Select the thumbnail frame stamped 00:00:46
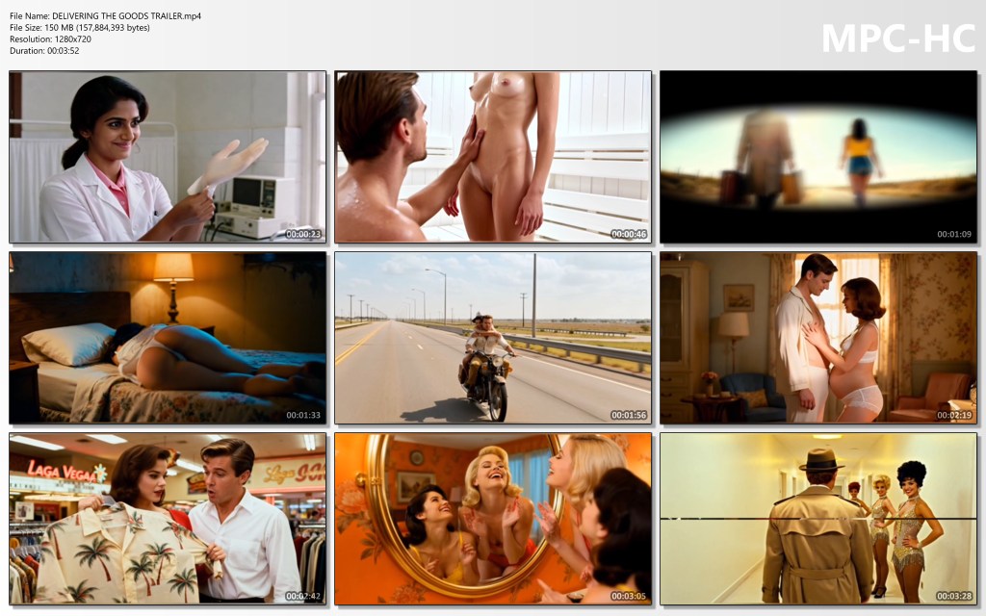Image resolution: width=986 pixels, height=616 pixels. pos(493,157)
